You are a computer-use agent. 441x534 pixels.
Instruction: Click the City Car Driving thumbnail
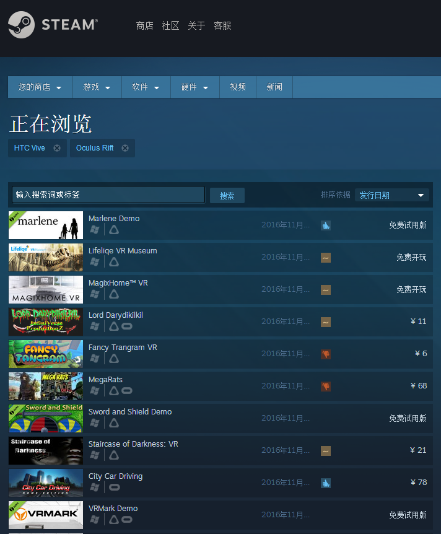point(46,483)
